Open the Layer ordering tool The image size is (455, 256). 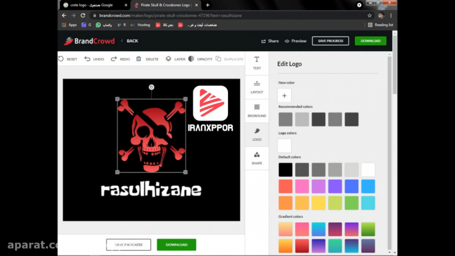[168, 59]
